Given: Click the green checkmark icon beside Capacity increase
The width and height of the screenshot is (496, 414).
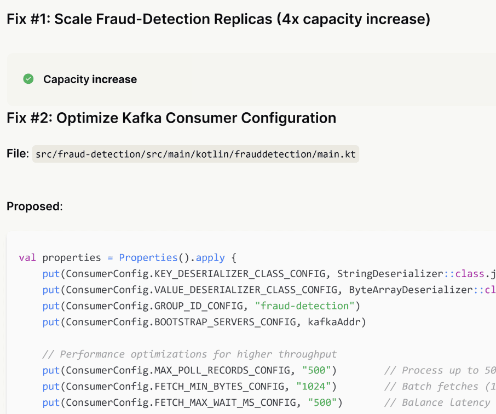Looking at the screenshot, I should [x=28, y=79].
